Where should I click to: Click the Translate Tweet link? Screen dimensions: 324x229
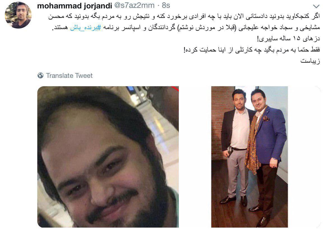click(x=69, y=76)
